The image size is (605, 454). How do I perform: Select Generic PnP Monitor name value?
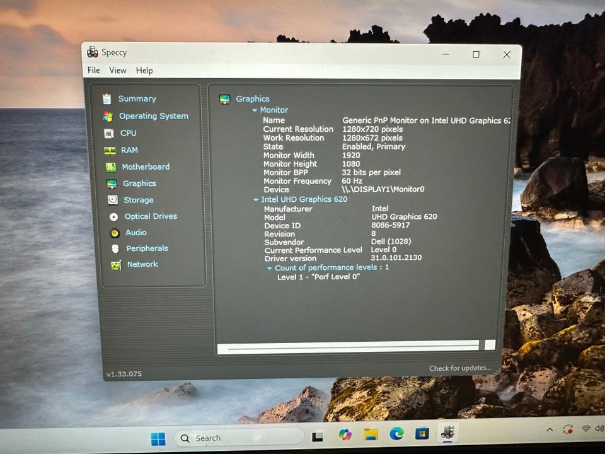(x=426, y=120)
